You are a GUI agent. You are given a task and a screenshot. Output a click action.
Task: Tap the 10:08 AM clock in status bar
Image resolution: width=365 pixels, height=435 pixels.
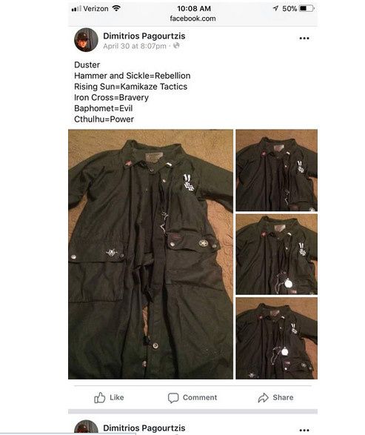click(x=194, y=9)
